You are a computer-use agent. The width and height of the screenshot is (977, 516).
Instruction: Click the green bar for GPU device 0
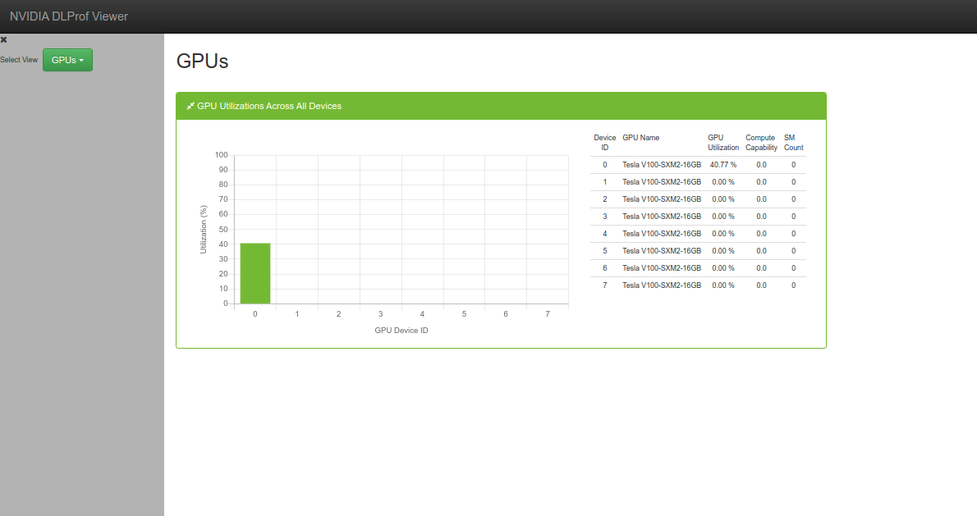255,273
